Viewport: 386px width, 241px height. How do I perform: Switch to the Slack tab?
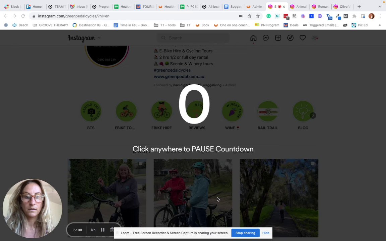tap(12, 7)
